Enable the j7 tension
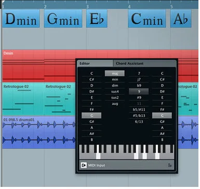Viewport: 200px width, 189px height. click(x=139, y=79)
